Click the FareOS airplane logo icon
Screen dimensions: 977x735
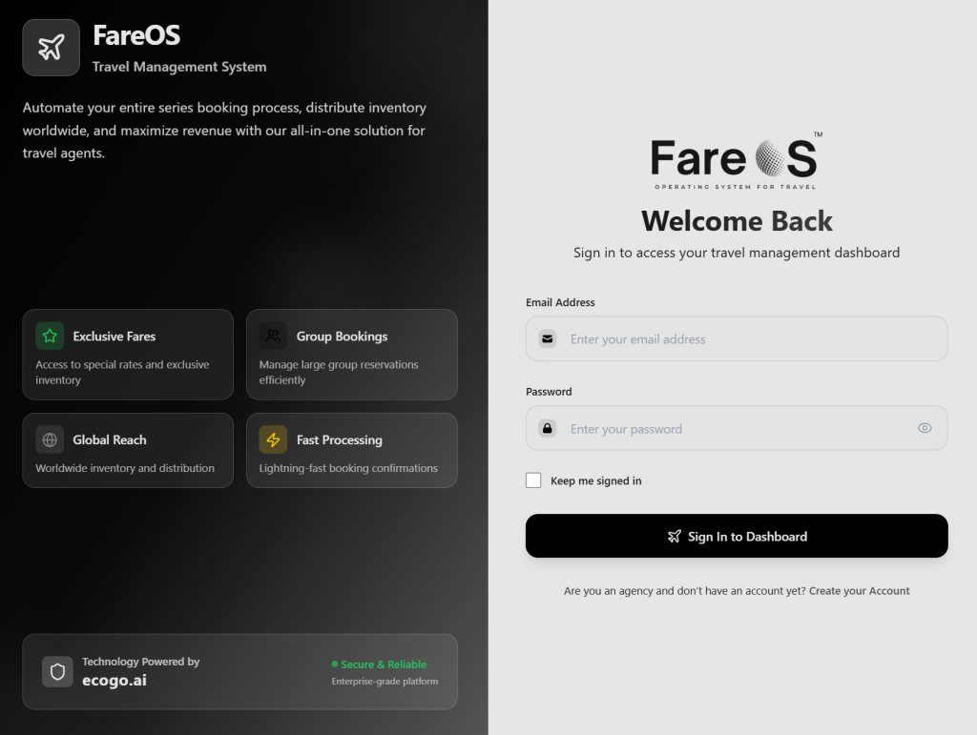click(51, 48)
